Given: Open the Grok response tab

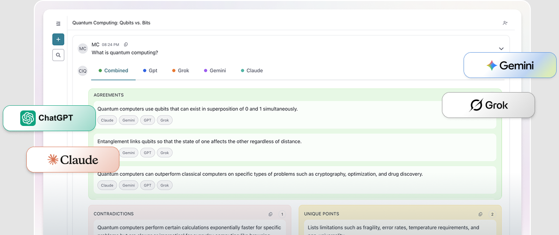Looking at the screenshot, I should [x=181, y=70].
